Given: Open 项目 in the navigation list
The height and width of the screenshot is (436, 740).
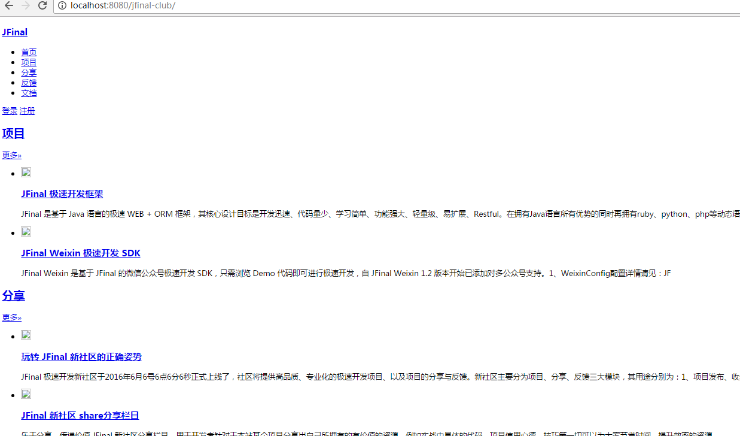Looking at the screenshot, I should click(29, 62).
